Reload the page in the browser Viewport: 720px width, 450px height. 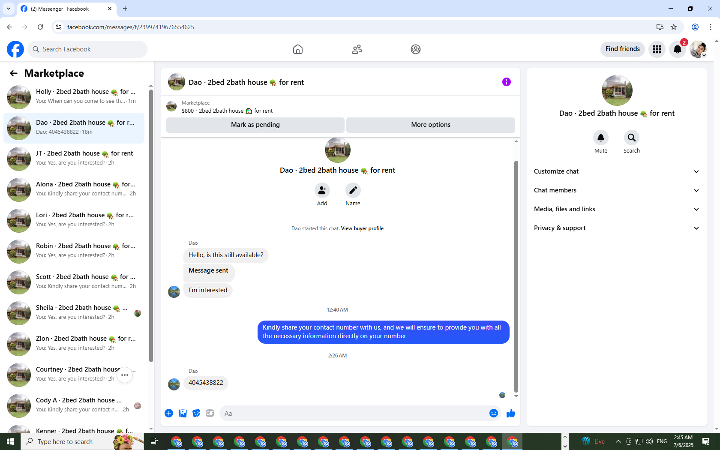[x=40, y=27]
